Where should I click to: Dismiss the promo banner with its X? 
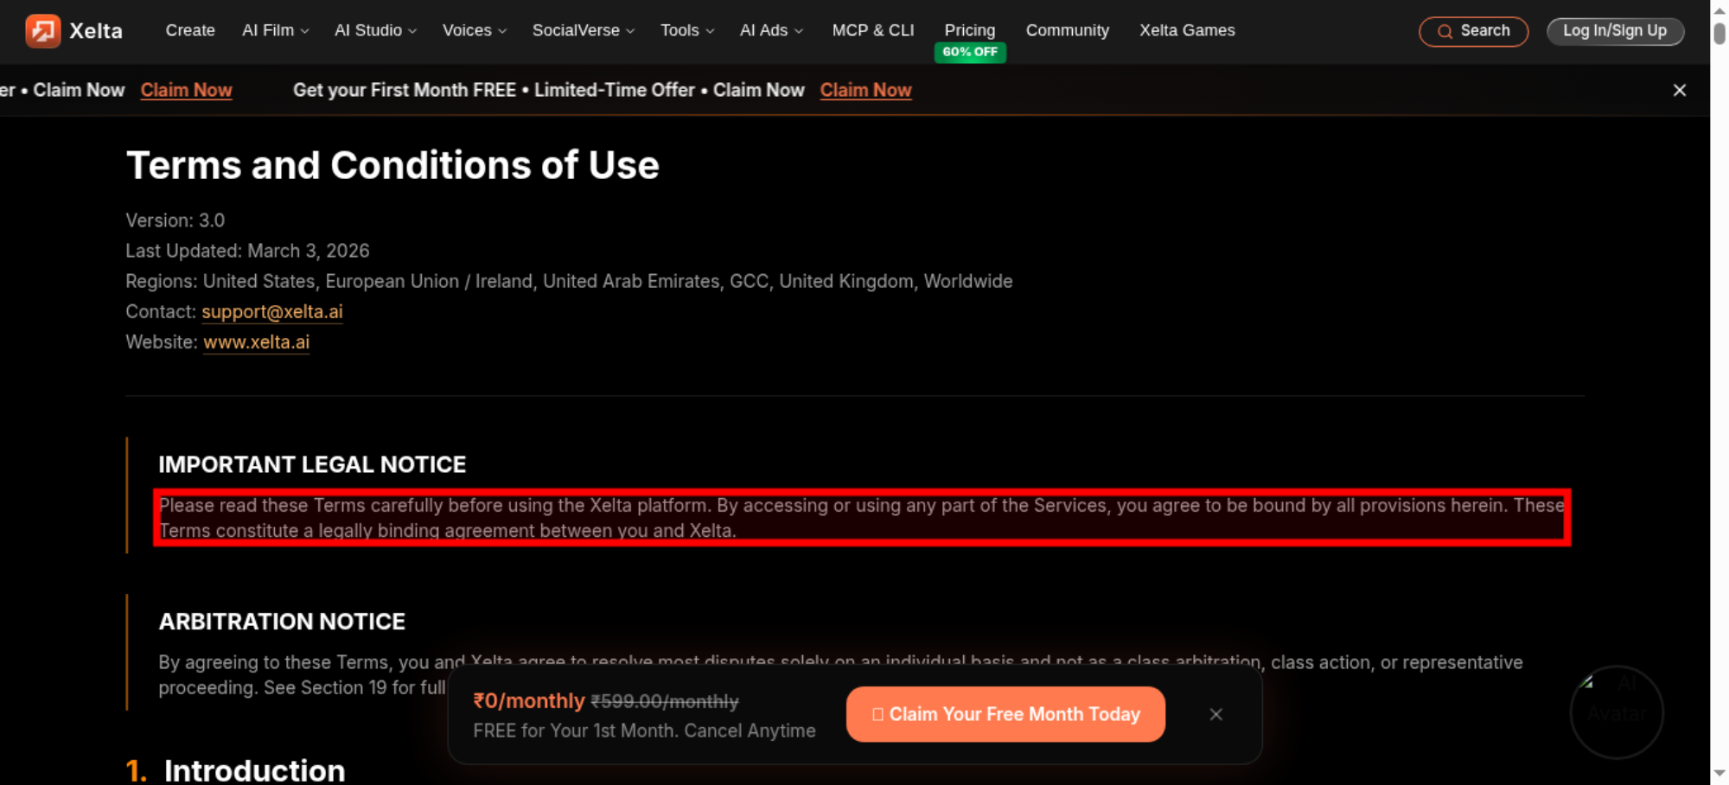click(x=1680, y=90)
